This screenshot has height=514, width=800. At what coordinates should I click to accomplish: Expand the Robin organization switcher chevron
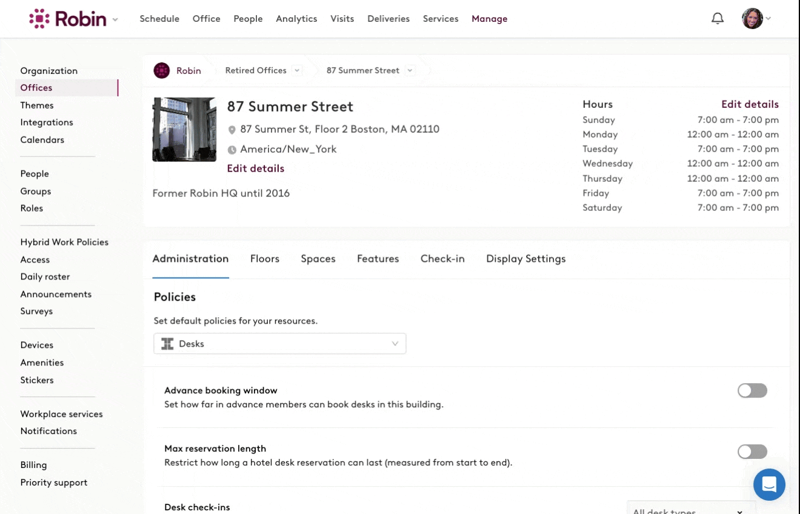(x=115, y=19)
